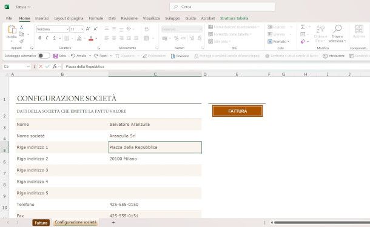Decrease font size with smaller A icon
The image size is (370, 227).
[96, 29]
